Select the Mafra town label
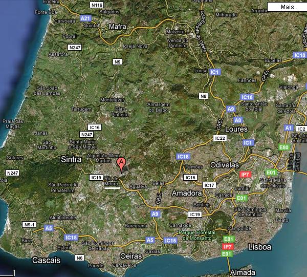Image resolution: width=307 pixels, height=277 pixels. pos(118,26)
